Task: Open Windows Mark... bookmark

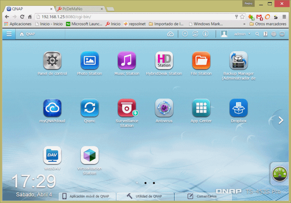Action: click(x=206, y=24)
